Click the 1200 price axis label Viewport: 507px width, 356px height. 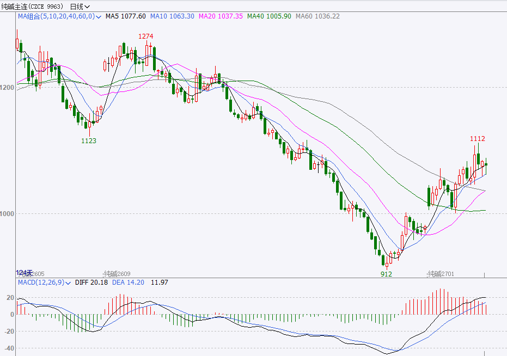7,87
